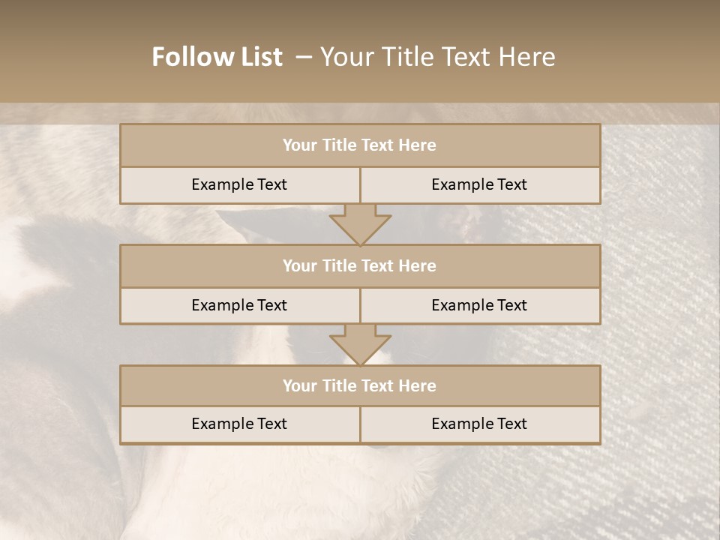Click the divider between top row example cells
This screenshot has width=720, height=540.
(360, 184)
